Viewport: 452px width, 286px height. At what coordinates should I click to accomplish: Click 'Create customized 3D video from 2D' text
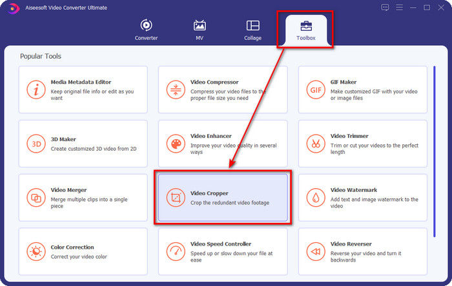coord(94,149)
